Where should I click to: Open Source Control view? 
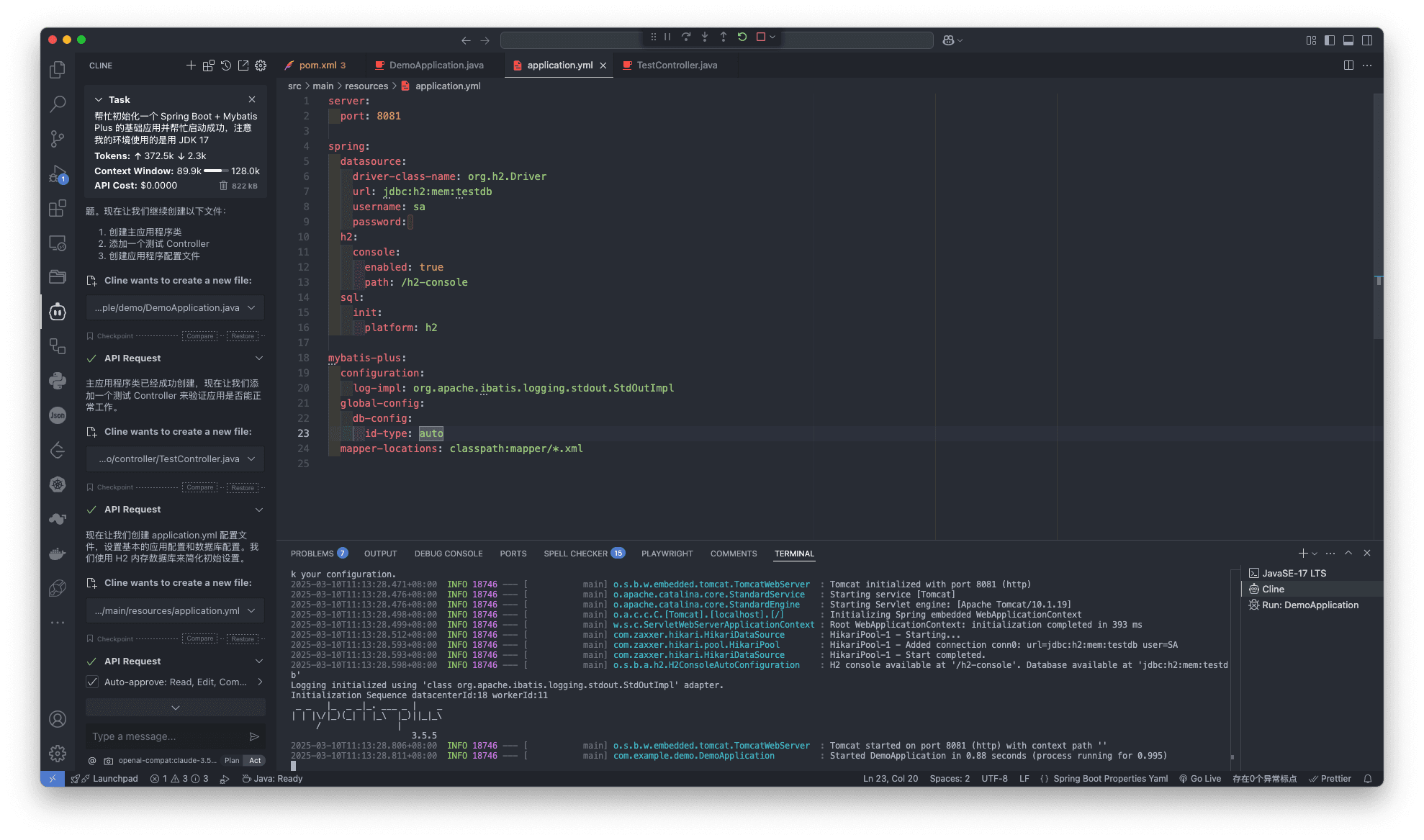58,138
